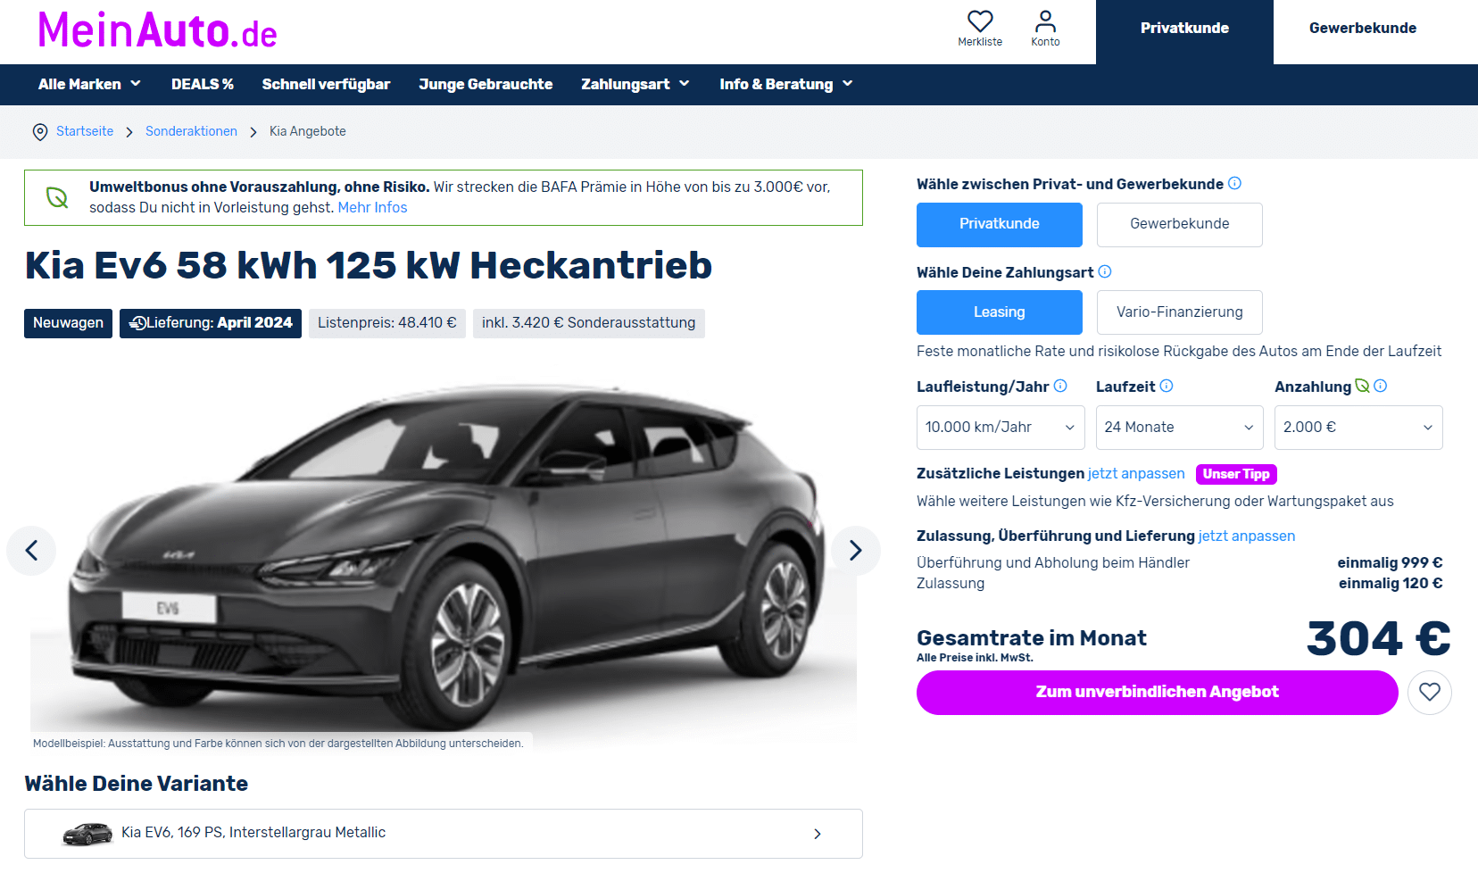Open the Konto account icon
Image resolution: width=1478 pixels, height=873 pixels.
[x=1045, y=21]
